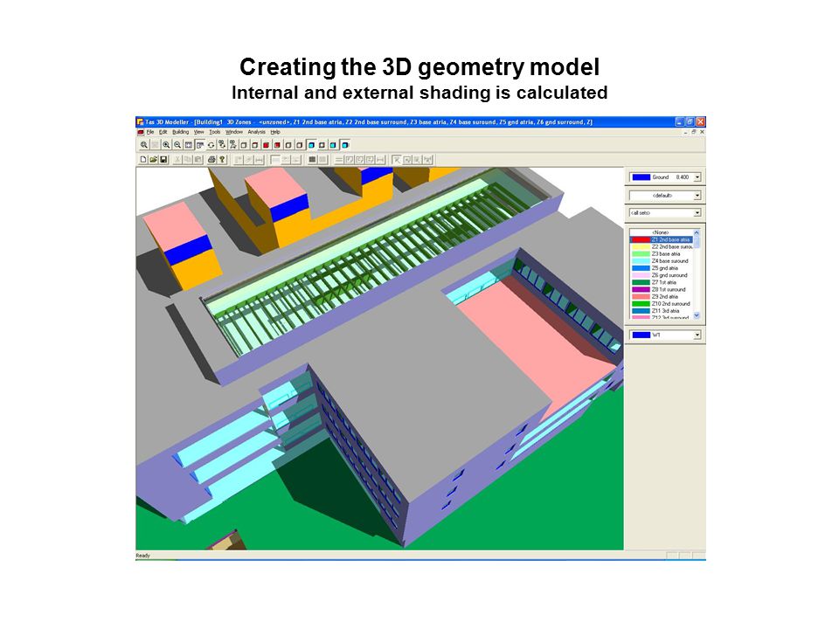Click the Print icon

[x=211, y=159]
